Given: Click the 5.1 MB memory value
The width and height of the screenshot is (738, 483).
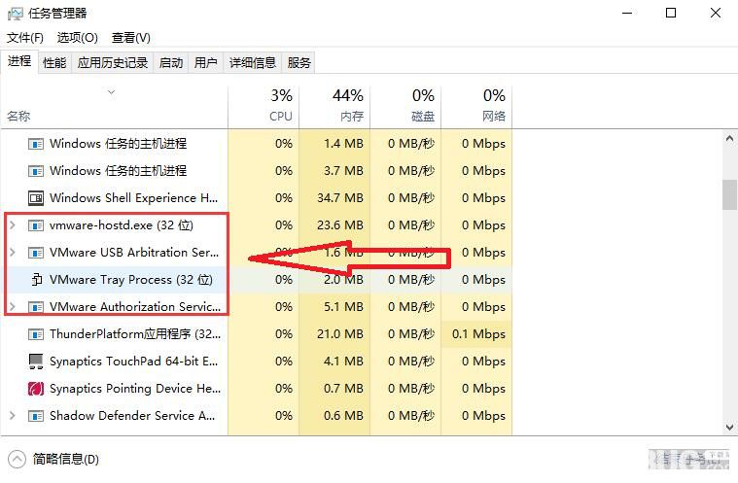Looking at the screenshot, I should [x=343, y=307].
